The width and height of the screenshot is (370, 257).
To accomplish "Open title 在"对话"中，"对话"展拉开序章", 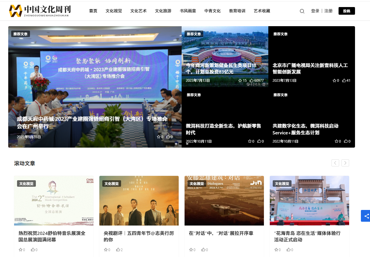I will coord(221,233).
